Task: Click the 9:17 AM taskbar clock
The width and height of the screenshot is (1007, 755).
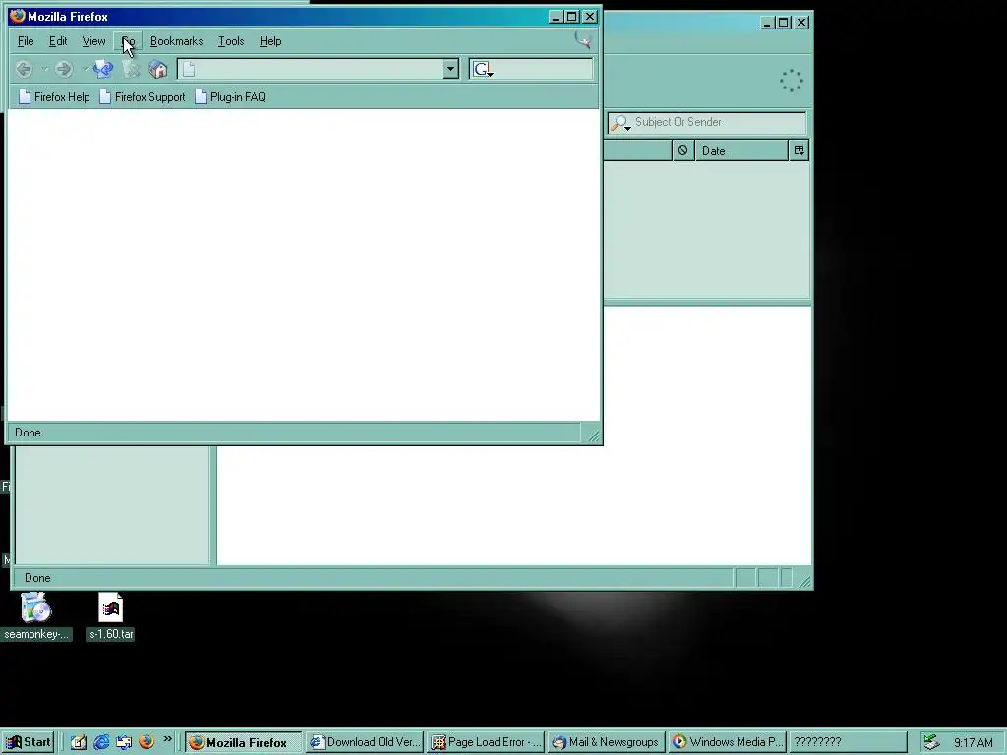Action: 974,743
